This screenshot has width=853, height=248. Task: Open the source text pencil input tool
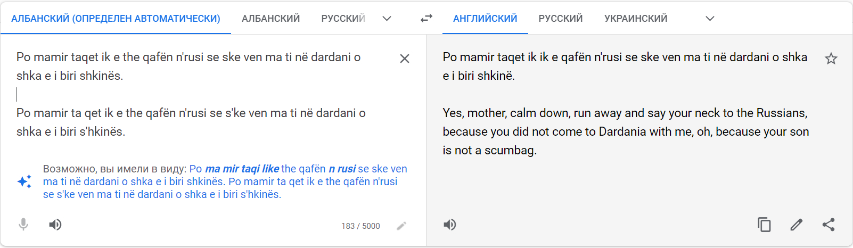[x=401, y=226]
